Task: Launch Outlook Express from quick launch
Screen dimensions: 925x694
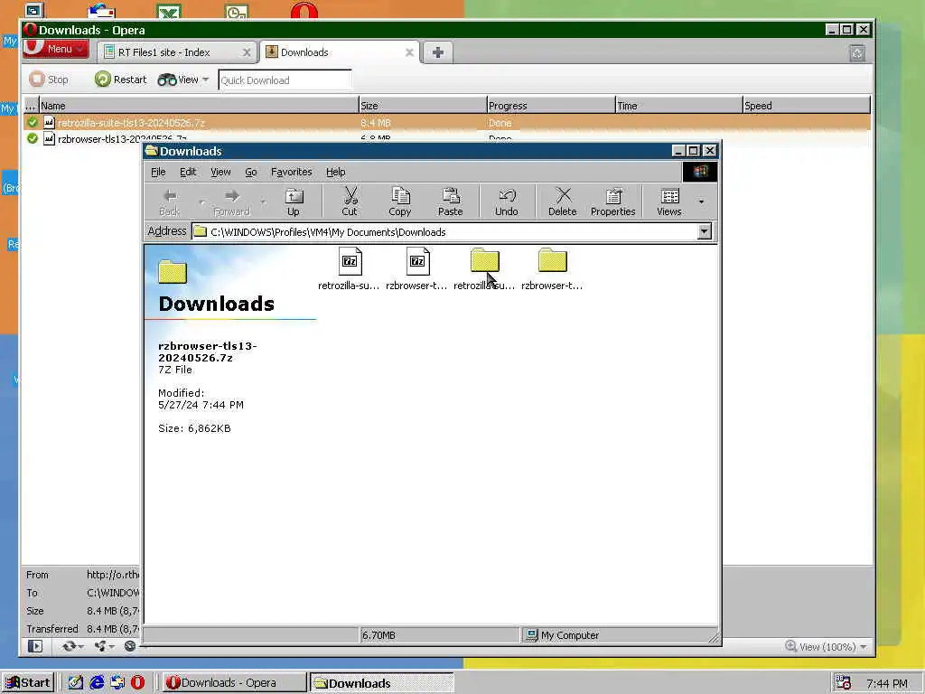Action: [x=117, y=683]
